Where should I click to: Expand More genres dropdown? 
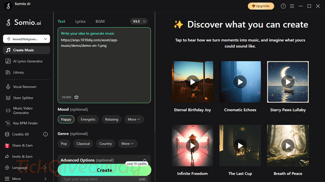(x=127, y=144)
